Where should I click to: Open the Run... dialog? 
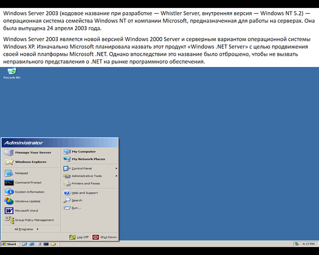point(76,208)
